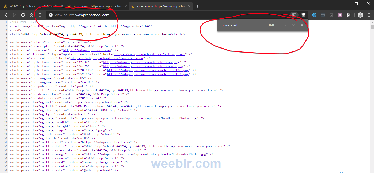Bookmark this page with the bookmark icon
The width and height of the screenshot is (374, 181).
tap(40, 15)
